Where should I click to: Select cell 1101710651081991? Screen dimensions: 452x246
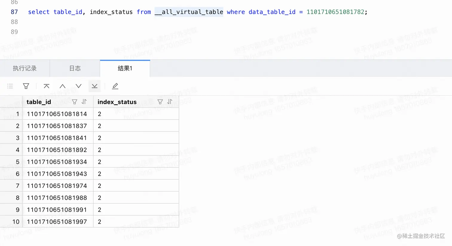58,210
